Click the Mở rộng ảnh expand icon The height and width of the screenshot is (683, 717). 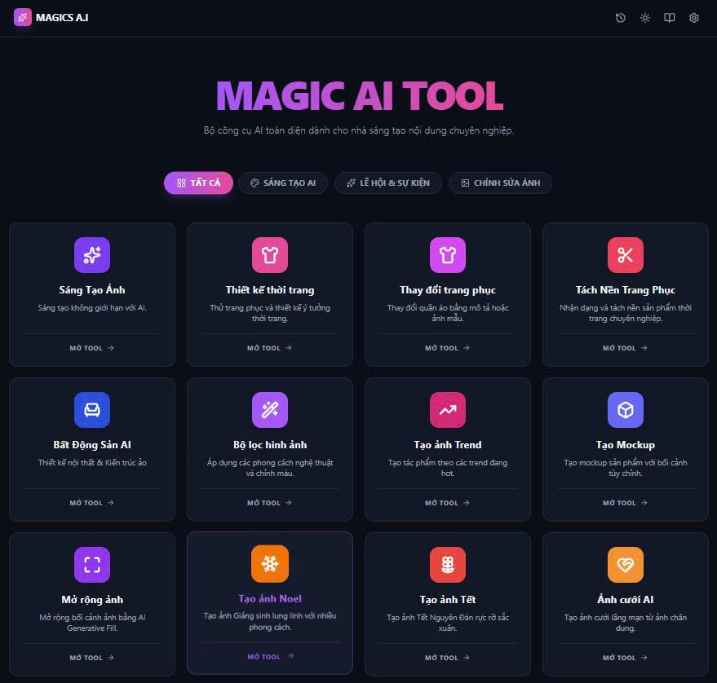tap(91, 564)
